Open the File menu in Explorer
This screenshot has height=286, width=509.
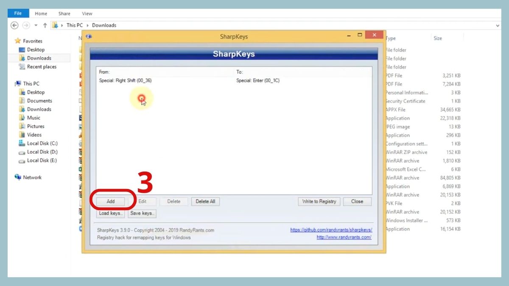pos(18,13)
